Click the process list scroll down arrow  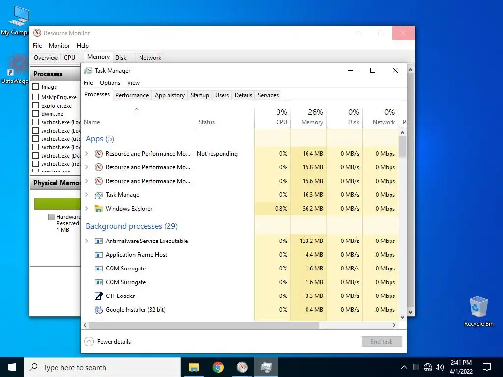pyautogui.click(x=403, y=317)
